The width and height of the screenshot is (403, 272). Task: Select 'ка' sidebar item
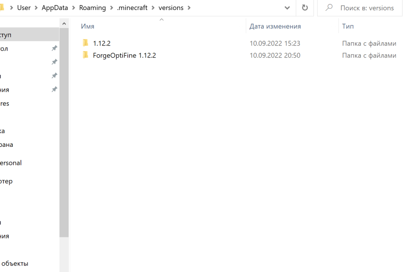click(x=2, y=131)
